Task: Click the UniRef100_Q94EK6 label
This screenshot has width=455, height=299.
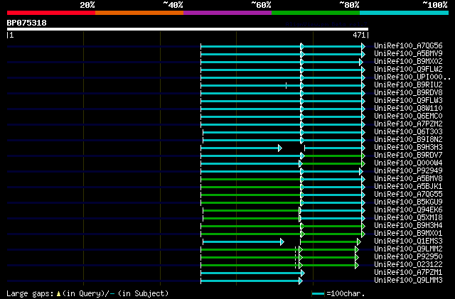Action: click(408, 210)
